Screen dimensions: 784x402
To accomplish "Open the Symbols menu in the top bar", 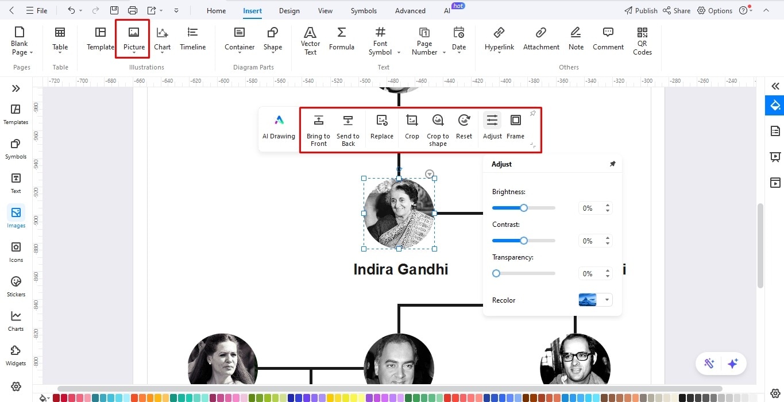I will point(363,10).
